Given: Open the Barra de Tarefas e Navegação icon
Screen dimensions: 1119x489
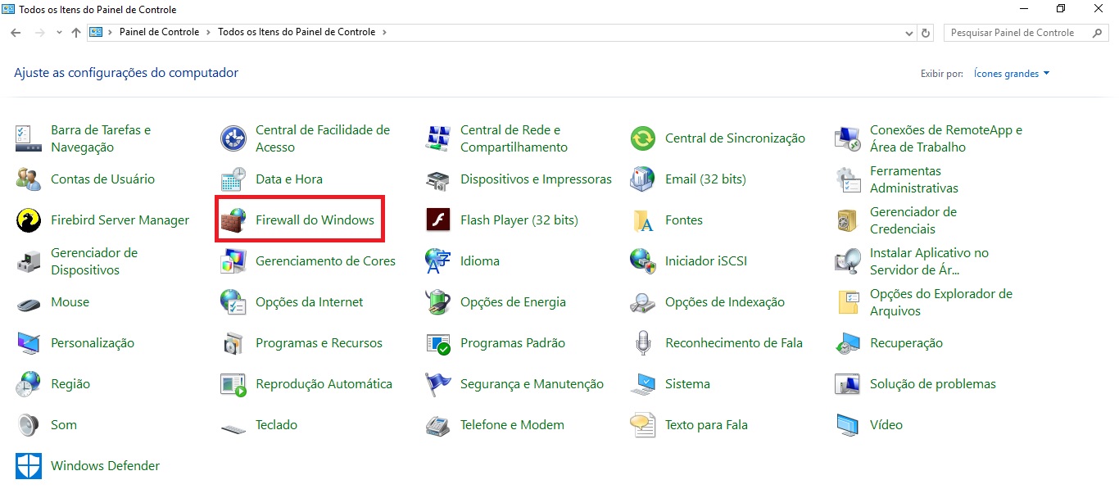Looking at the screenshot, I should [29, 138].
